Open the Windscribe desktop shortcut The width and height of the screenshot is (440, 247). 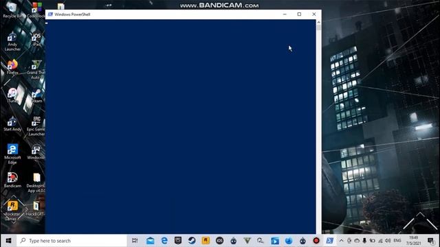[x=36, y=152]
